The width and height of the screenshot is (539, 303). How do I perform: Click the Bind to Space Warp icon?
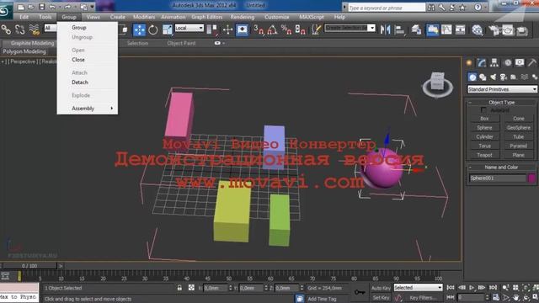pos(34,30)
